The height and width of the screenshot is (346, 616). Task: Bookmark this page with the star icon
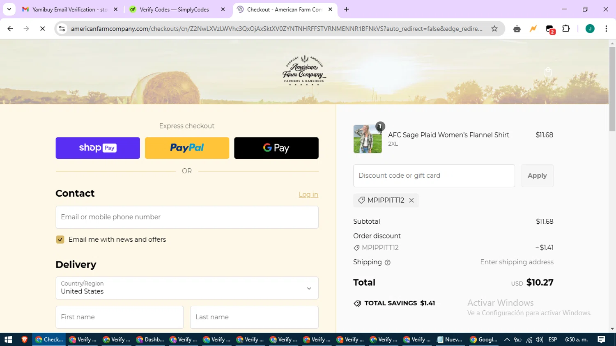tap(494, 29)
